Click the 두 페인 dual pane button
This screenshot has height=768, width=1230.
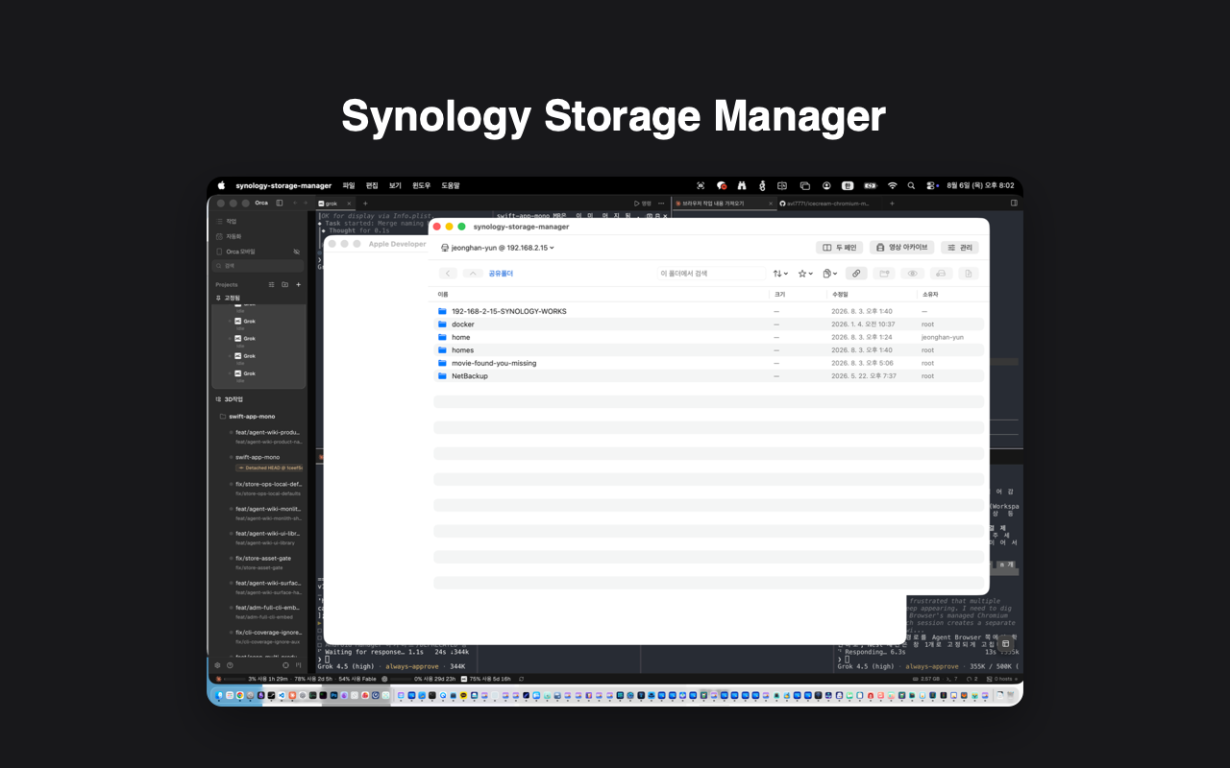[839, 248]
